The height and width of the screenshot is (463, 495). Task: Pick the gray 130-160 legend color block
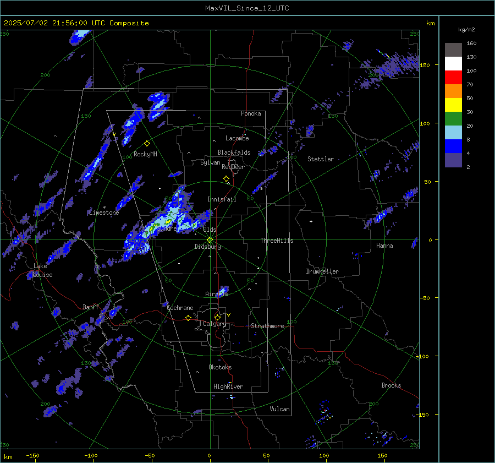[x=453, y=50]
